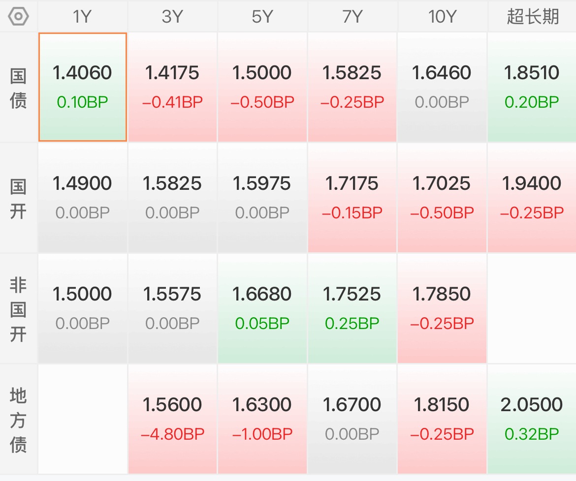Open 国开 7Y cell showing 1.7175
The height and width of the screenshot is (481, 576).
352,198
